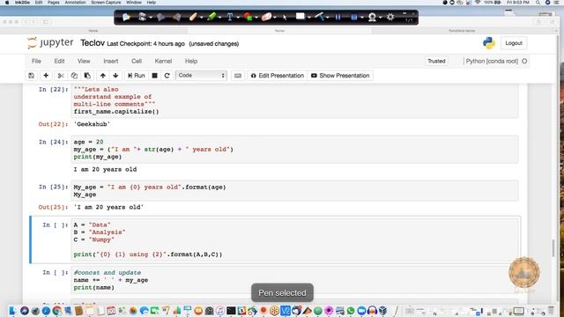Select the mouse cursor tool in Ink2Go
The image size is (564, 317).
(x=285, y=17)
